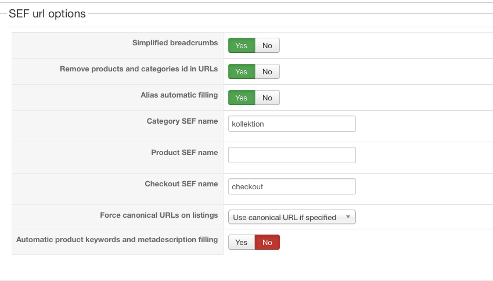Screen dimensions: 493x281
Task: Click the Category SEF name field
Action: click(x=292, y=124)
